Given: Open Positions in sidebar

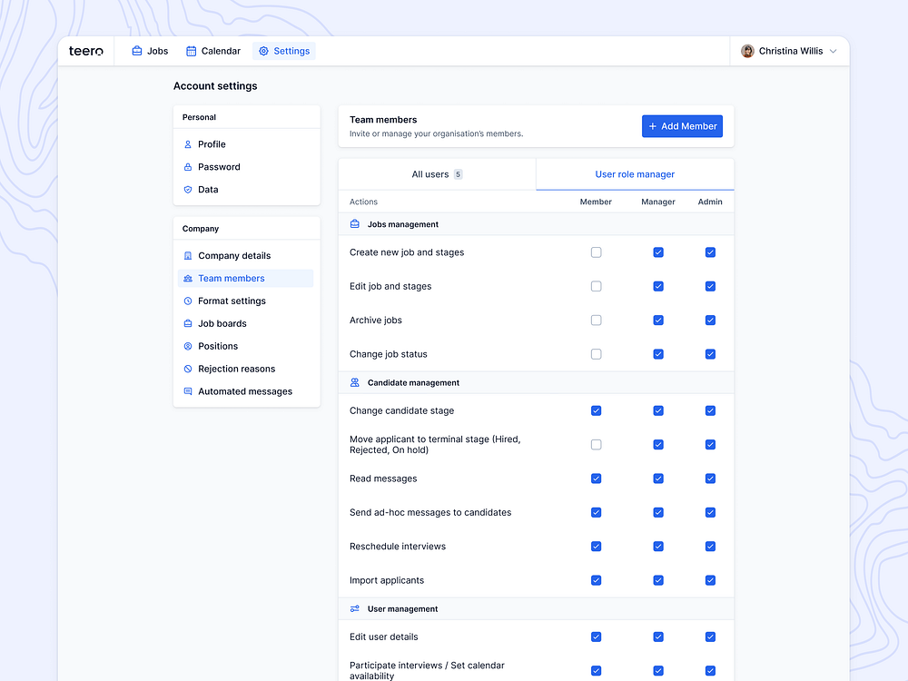Looking at the screenshot, I should click(x=245, y=346).
